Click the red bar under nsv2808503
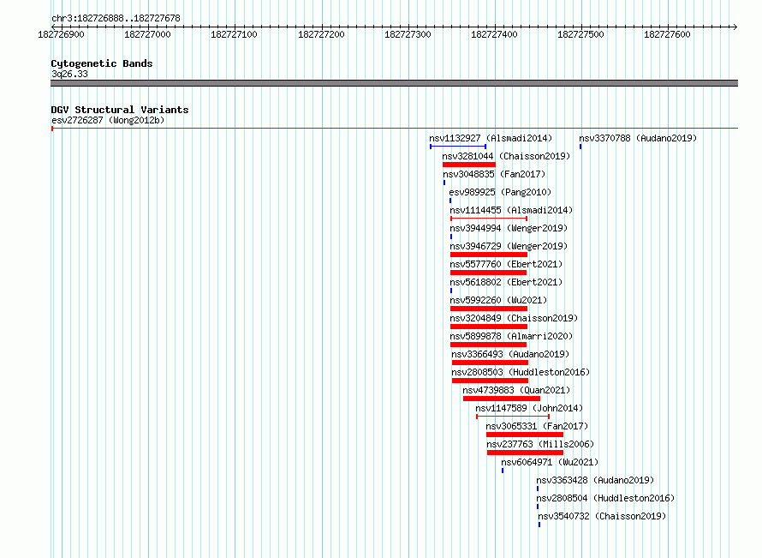The height and width of the screenshot is (558, 762). coord(490,381)
